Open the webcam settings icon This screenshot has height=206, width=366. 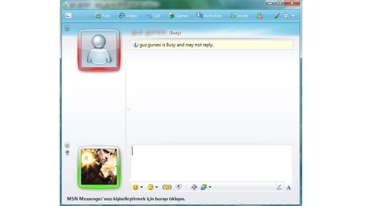[67, 153]
